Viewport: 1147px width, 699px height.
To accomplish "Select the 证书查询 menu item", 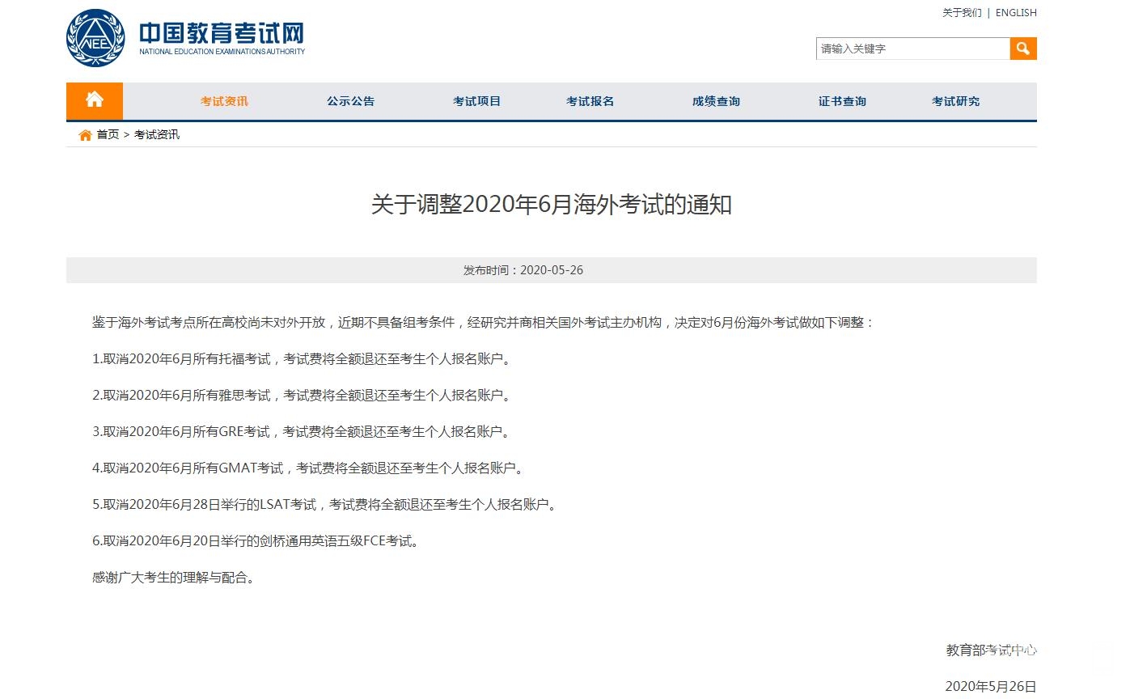I will point(842,101).
